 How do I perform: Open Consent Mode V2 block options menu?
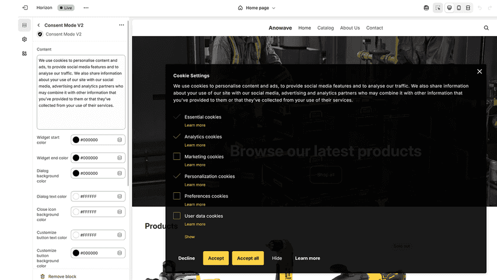point(121,25)
